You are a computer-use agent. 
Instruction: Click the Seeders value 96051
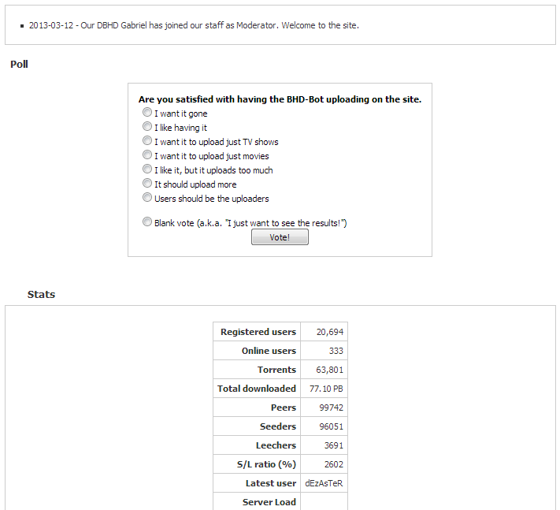click(331, 426)
